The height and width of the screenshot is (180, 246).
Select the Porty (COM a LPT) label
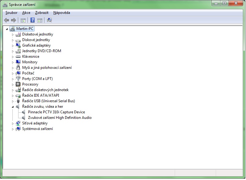pos(37,79)
